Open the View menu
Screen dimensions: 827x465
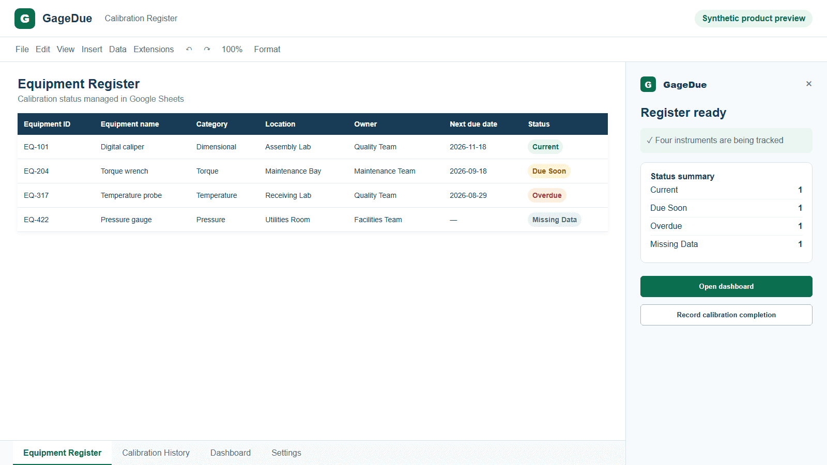[x=66, y=49]
